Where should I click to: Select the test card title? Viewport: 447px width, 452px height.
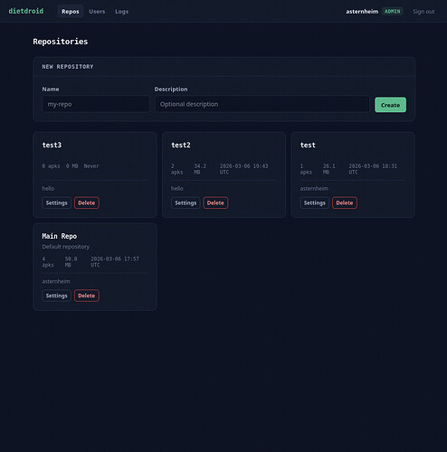308,145
